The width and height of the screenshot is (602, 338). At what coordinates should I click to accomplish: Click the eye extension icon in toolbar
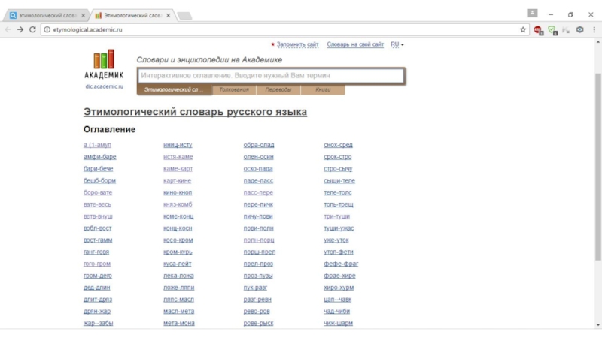point(579,29)
